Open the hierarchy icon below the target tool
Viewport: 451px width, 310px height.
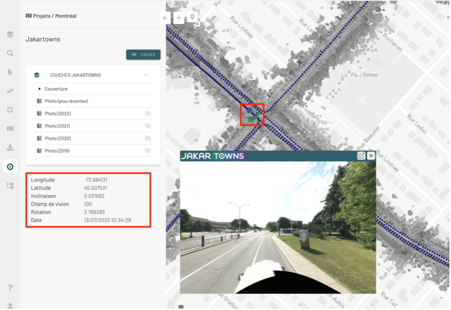click(10, 185)
